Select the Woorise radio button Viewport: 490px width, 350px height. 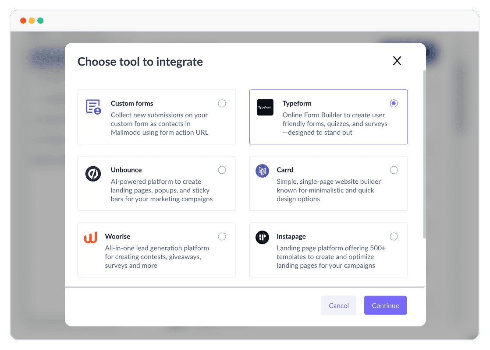click(222, 236)
